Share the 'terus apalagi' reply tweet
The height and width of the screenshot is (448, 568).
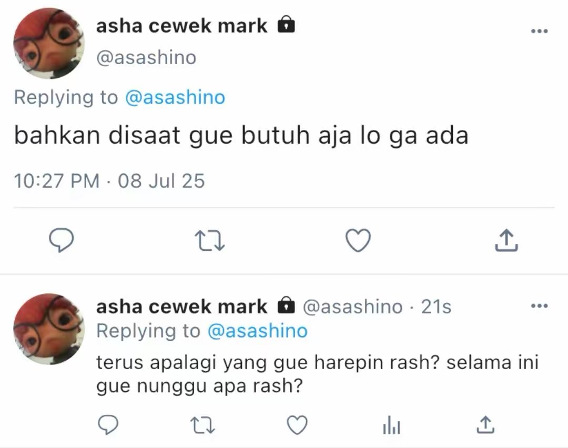tap(485, 424)
